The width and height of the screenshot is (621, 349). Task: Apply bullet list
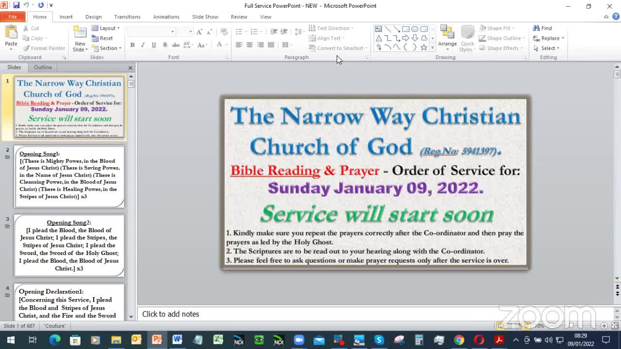[240, 32]
